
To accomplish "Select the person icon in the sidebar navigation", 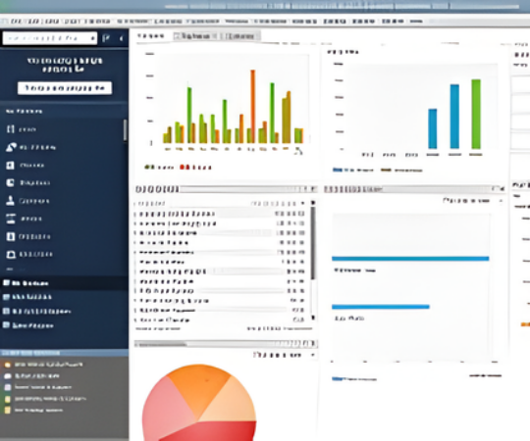I will 11,201.
